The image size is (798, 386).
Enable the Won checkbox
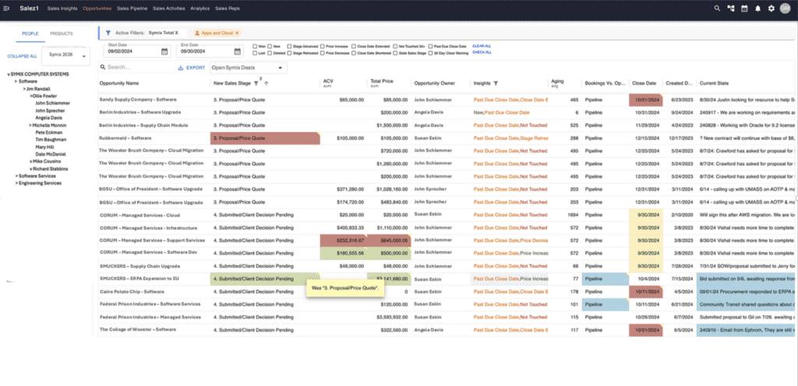(256, 46)
